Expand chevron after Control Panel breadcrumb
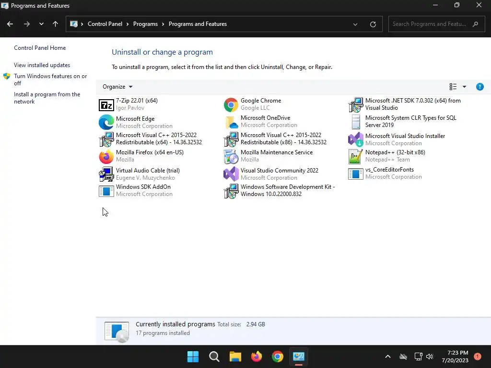Screen dimensions: 491x368 click(x=128, y=24)
